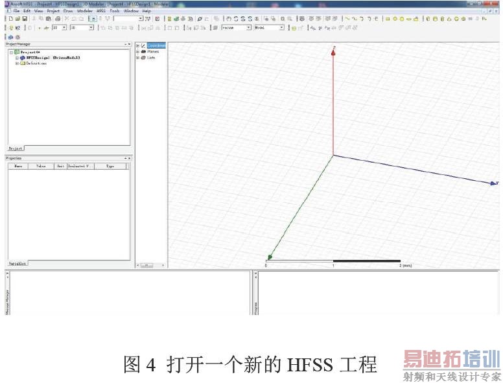This screenshot has width=503, height=383.
Task: Open the Model type dropdown
Action: coord(282,28)
